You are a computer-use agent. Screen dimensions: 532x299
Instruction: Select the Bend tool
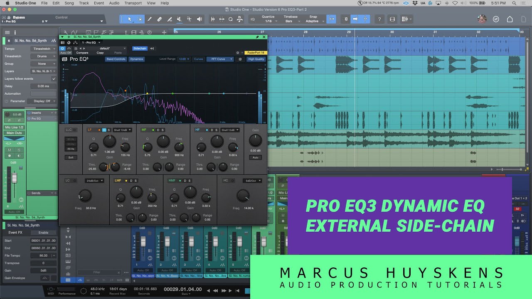coord(189,19)
